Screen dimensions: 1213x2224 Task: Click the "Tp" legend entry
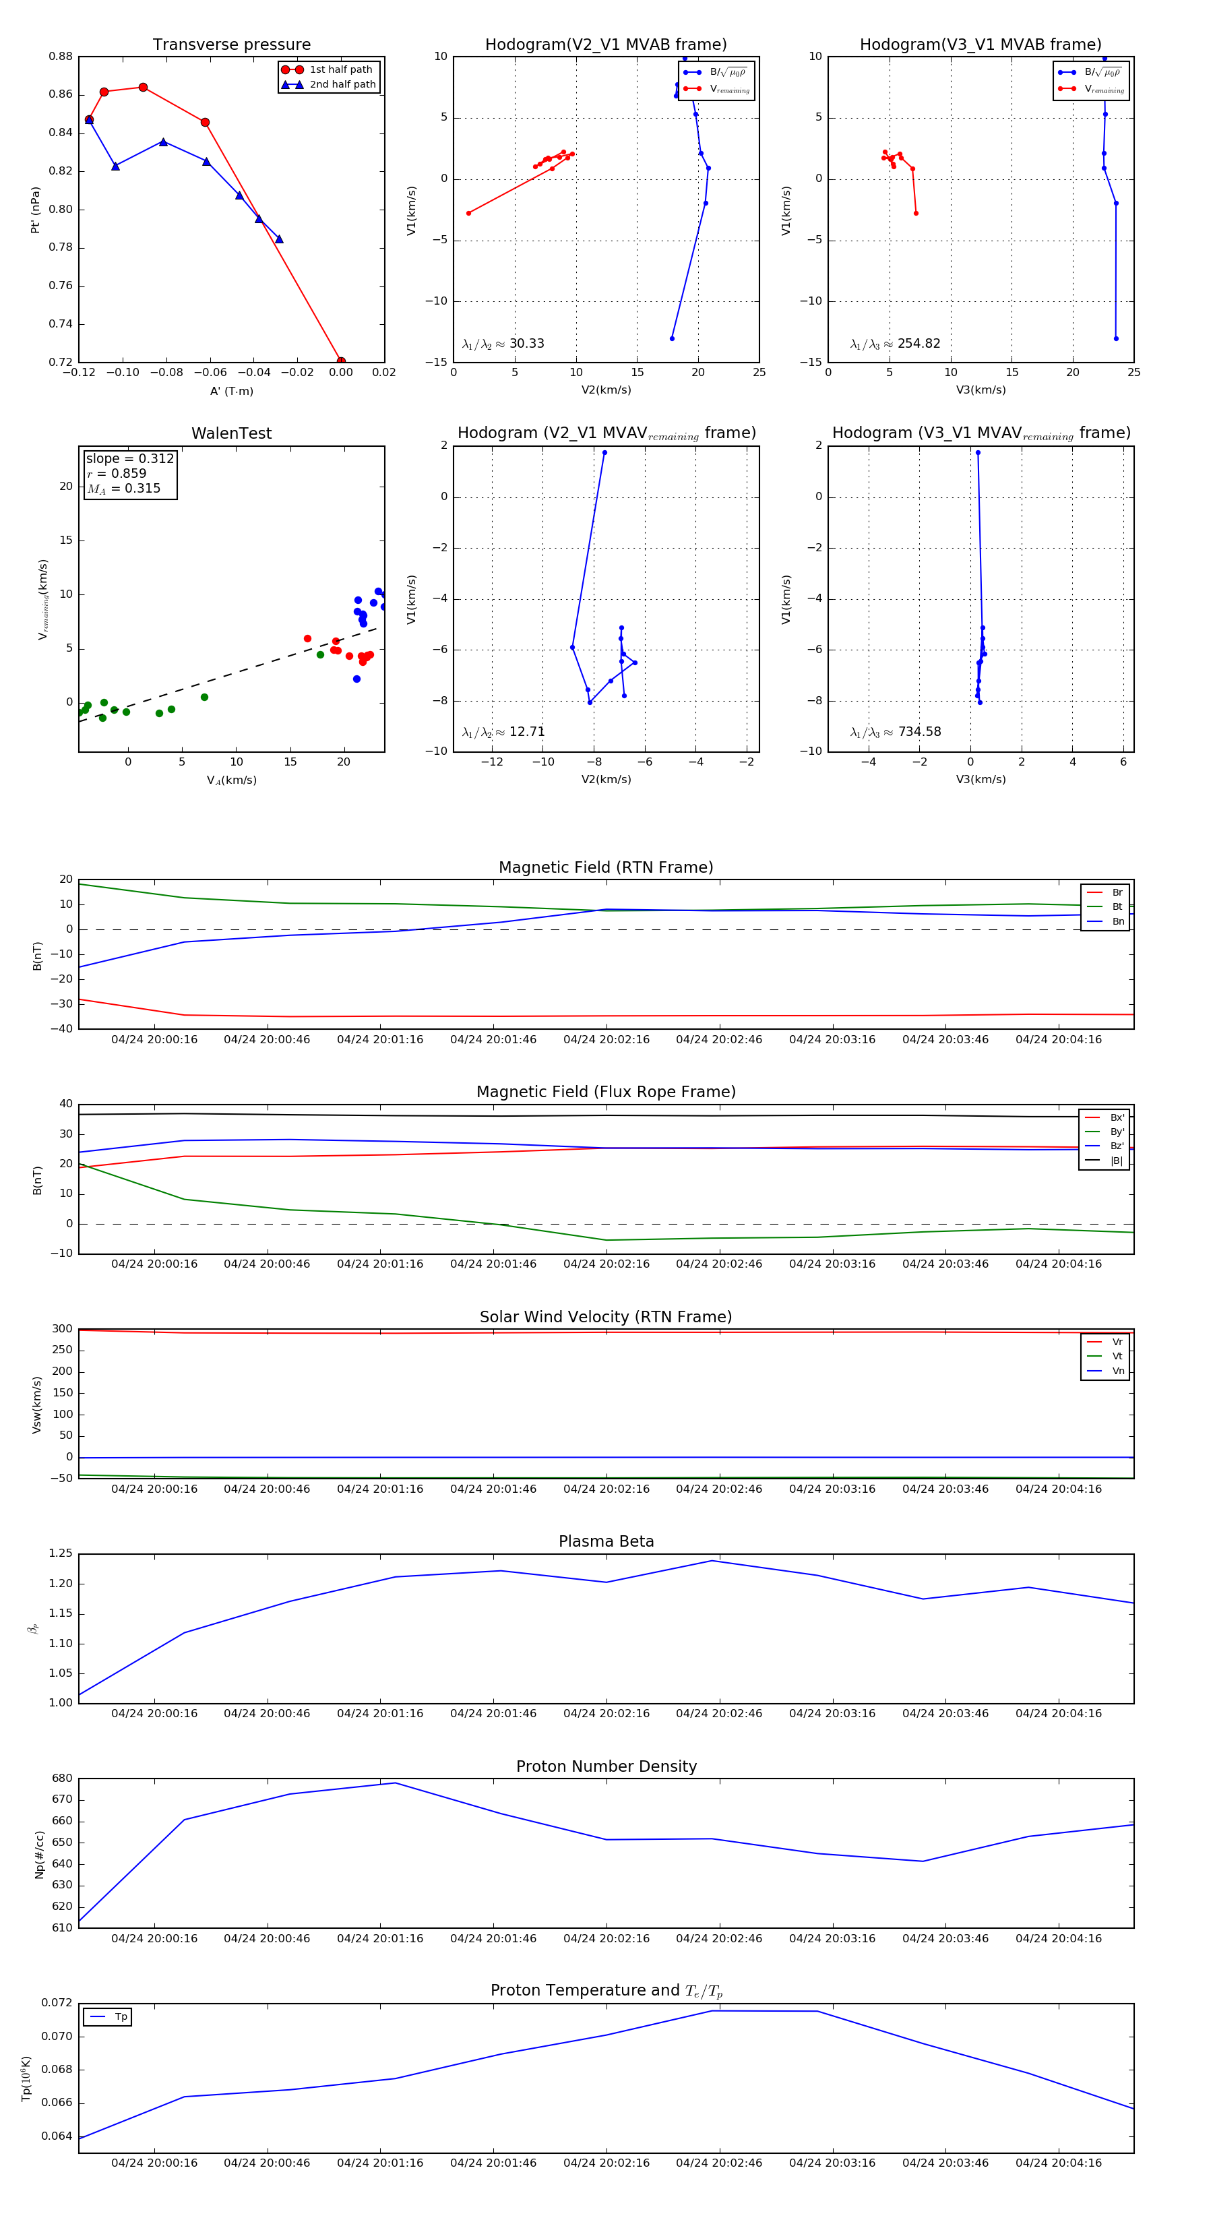[108, 2017]
